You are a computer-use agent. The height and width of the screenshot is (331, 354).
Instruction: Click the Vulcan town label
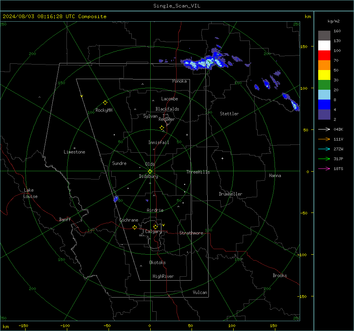pyautogui.click(x=200, y=292)
